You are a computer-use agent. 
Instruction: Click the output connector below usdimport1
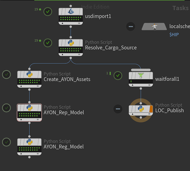(71, 27)
